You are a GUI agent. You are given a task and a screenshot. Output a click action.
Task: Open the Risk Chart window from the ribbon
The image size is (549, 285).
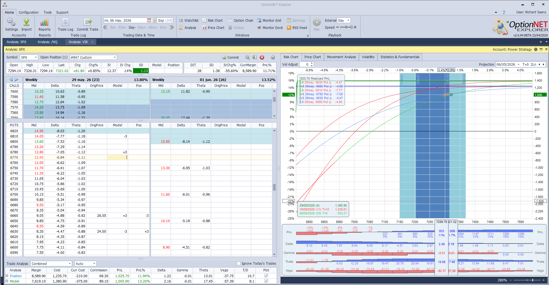click(x=212, y=20)
